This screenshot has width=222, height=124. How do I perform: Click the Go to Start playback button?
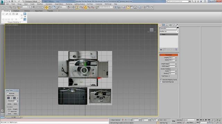[198, 120]
